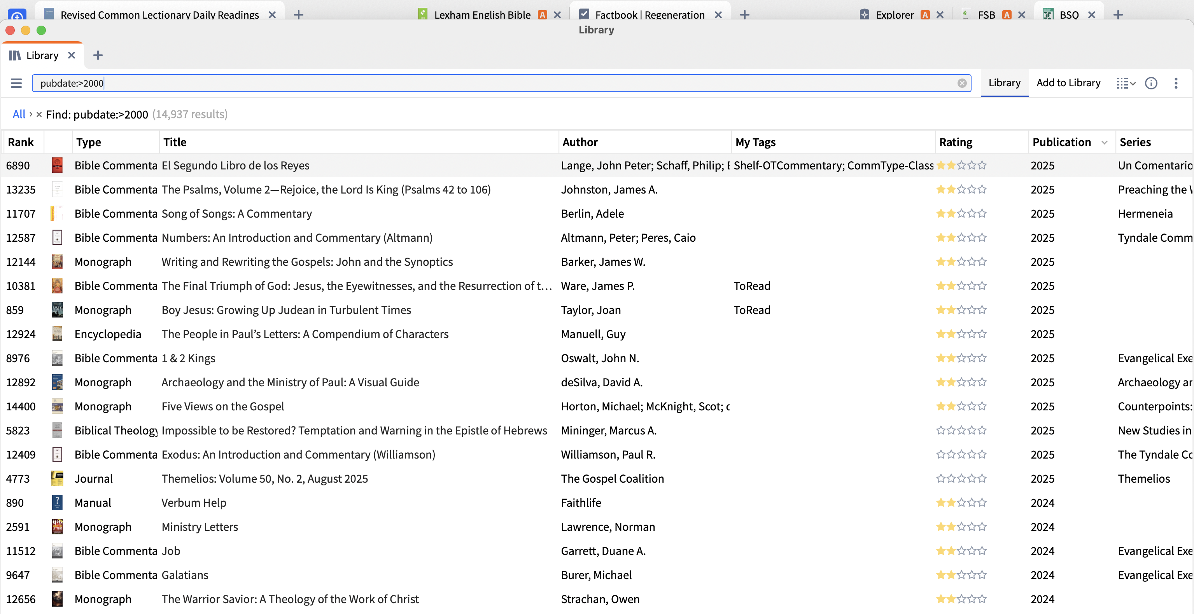This screenshot has height=614, width=1194.
Task: Click the Final Triumph of God cover icon
Action: 57,286
